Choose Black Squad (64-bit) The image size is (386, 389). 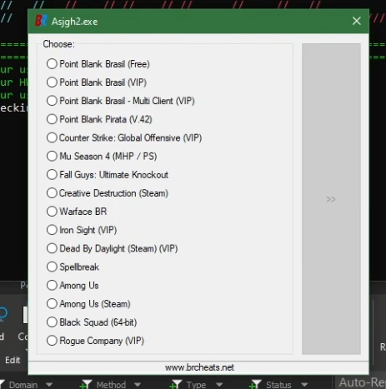92,322
